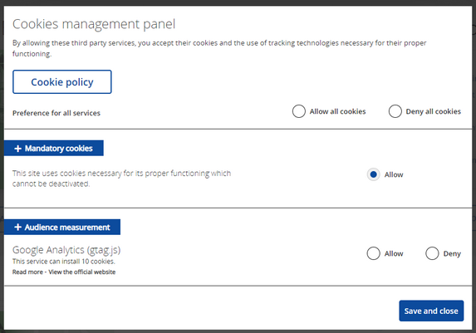Choose Allow radio circle for Google Analytics

[x=373, y=253]
